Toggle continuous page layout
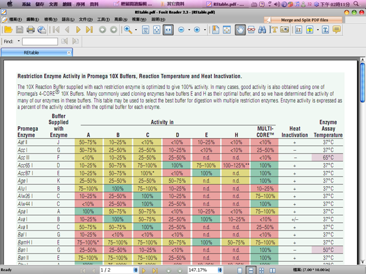This screenshot has height=274, width=366. (250, 270)
